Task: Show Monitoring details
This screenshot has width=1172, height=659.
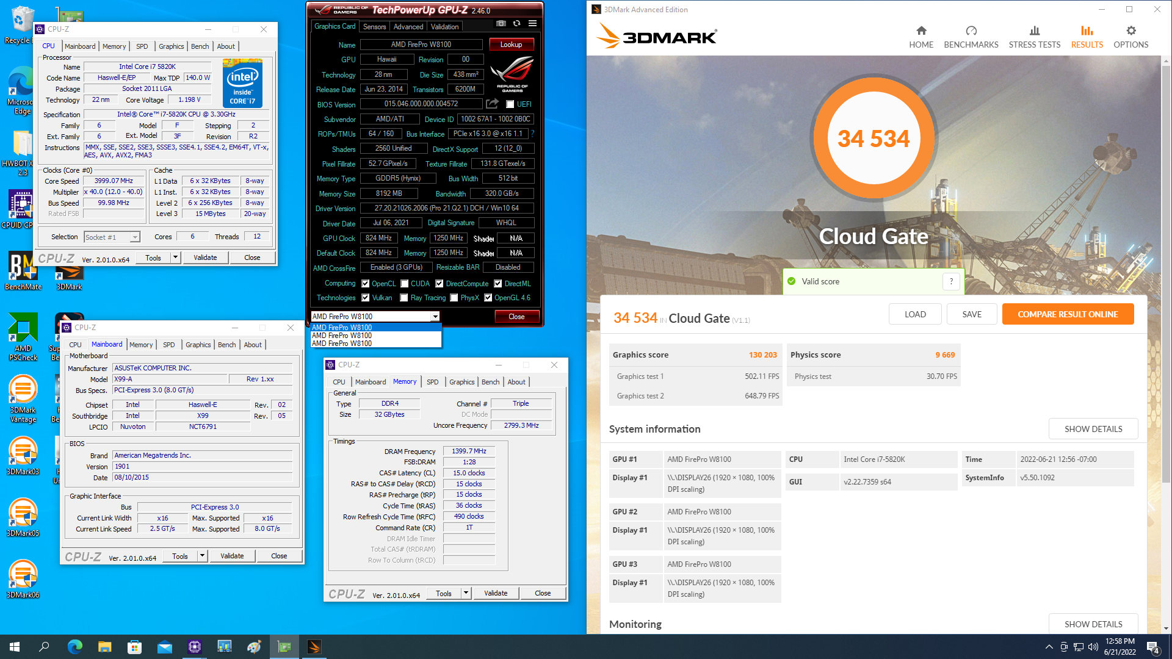Action: (1093, 624)
